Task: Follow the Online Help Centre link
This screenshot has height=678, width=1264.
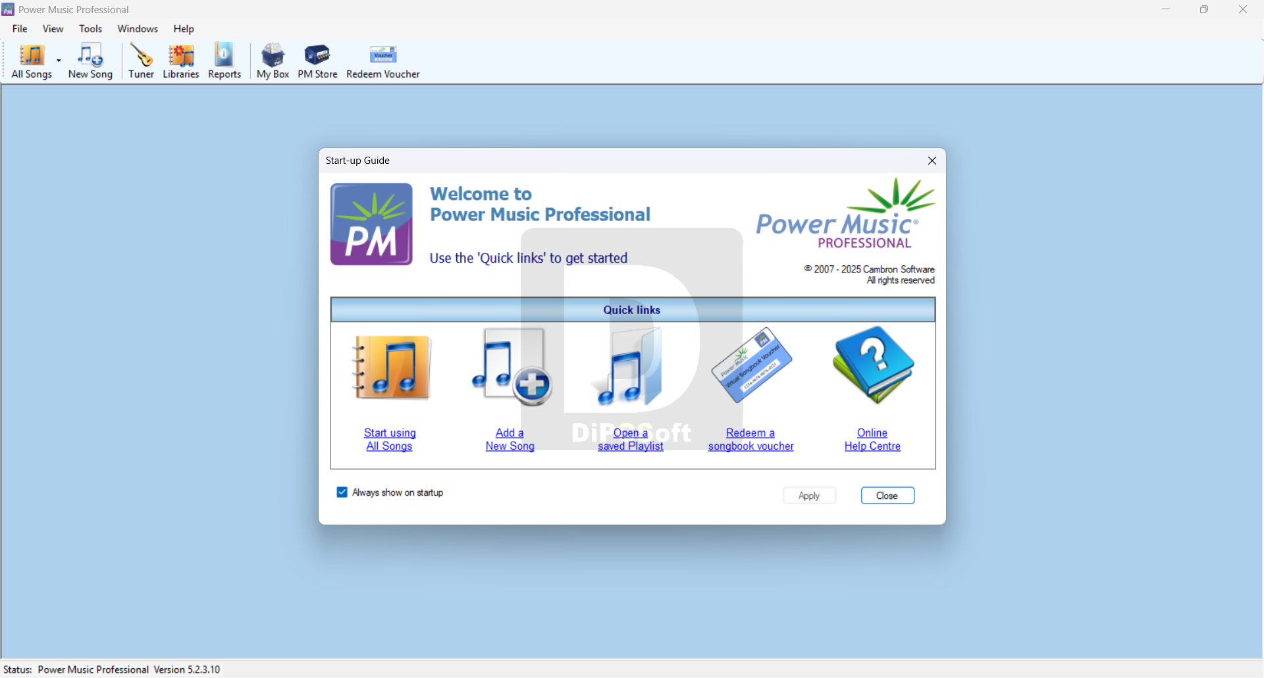Action: point(872,439)
